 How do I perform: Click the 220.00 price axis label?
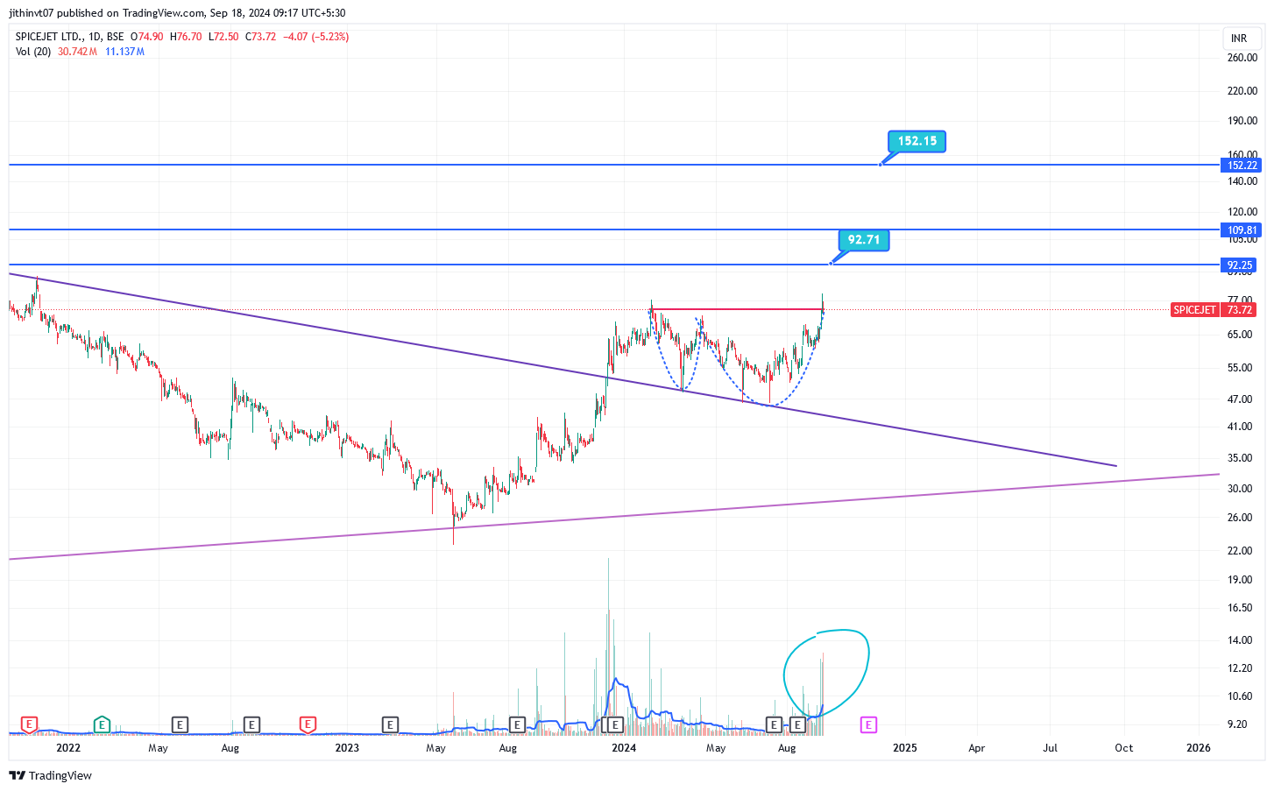(x=1242, y=91)
